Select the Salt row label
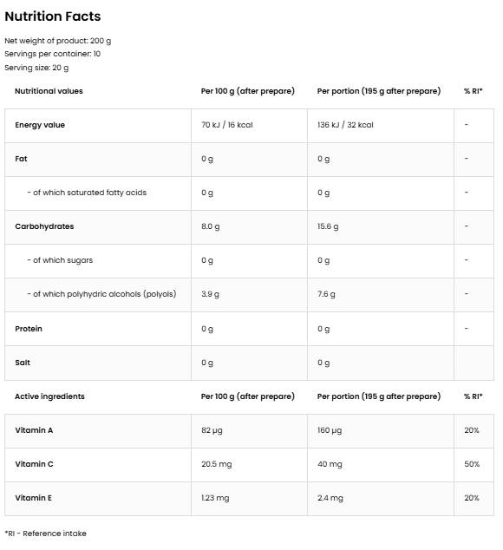503x550 pixels. tap(23, 363)
